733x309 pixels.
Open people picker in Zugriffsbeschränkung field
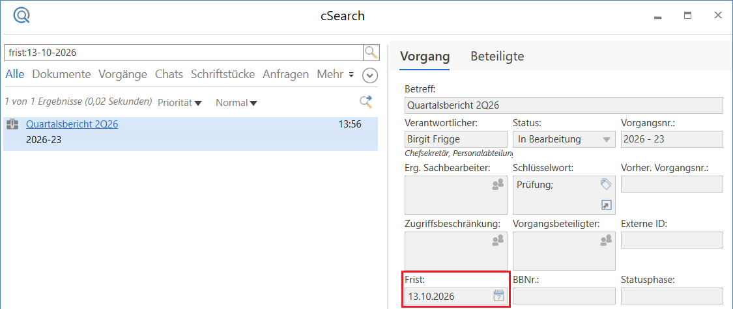click(x=498, y=241)
